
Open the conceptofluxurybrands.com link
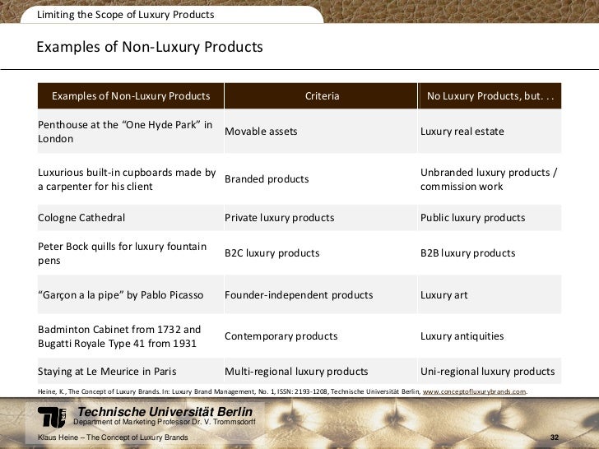[x=474, y=391]
